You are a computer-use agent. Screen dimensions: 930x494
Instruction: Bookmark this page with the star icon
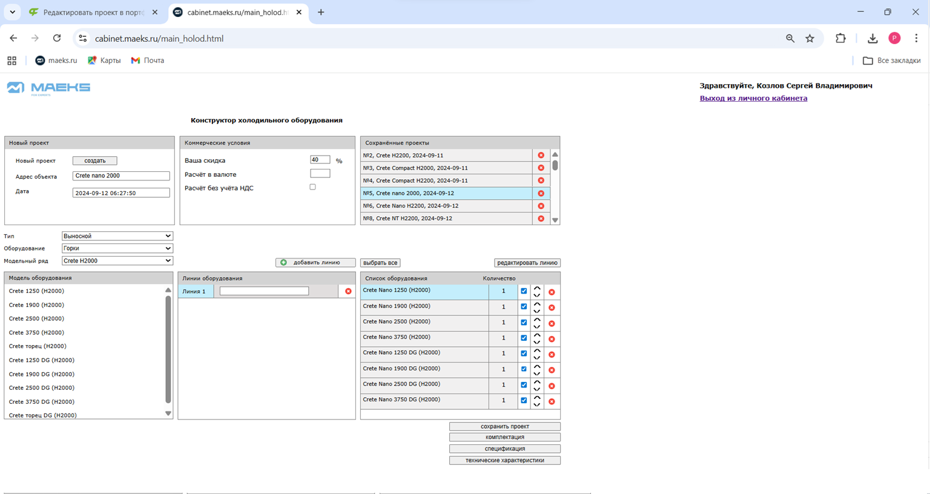810,38
